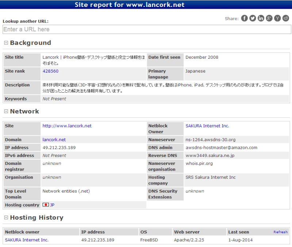Collapse the Hosting History section
292x247 pixels.
pyautogui.click(x=6, y=217)
